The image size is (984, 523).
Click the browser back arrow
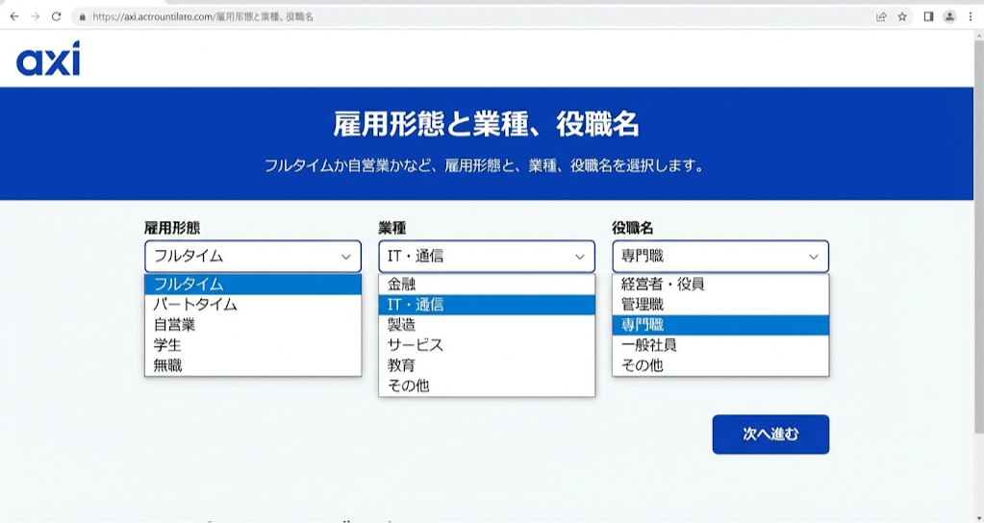click(x=14, y=16)
